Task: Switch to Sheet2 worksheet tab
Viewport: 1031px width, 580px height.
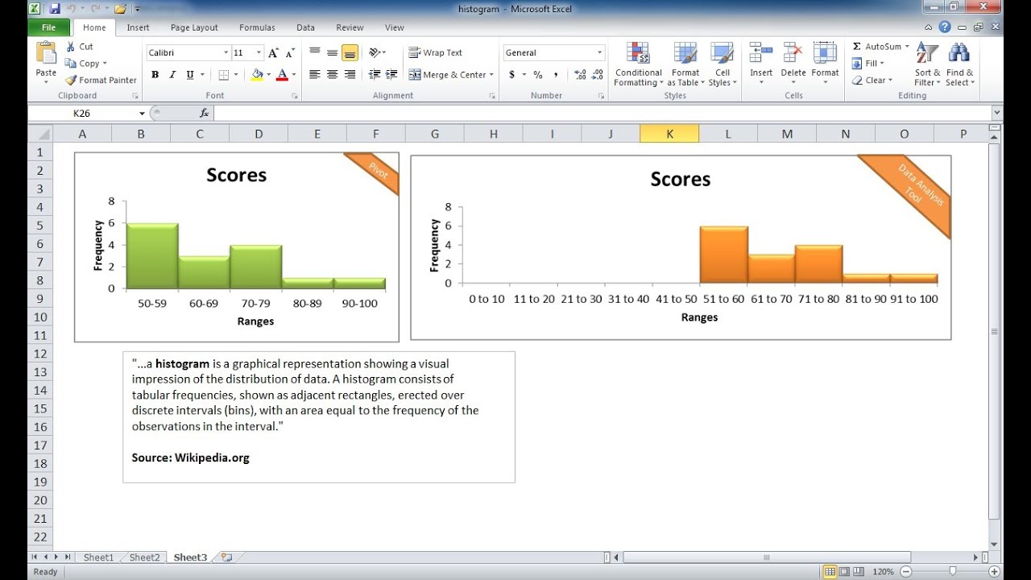Action: [145, 557]
